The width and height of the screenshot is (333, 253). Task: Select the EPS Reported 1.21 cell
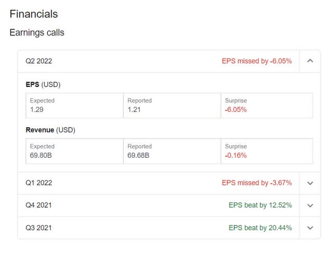click(172, 106)
